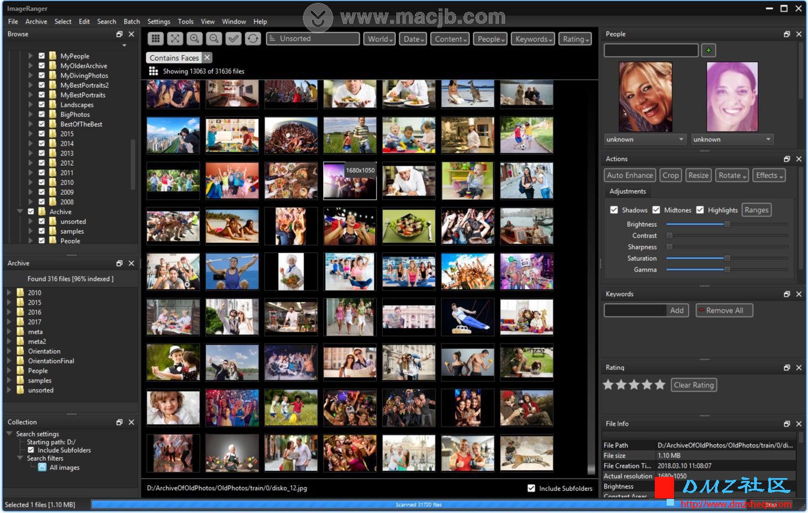Close the Collection panel
The height and width of the screenshot is (513, 808).
[131, 422]
